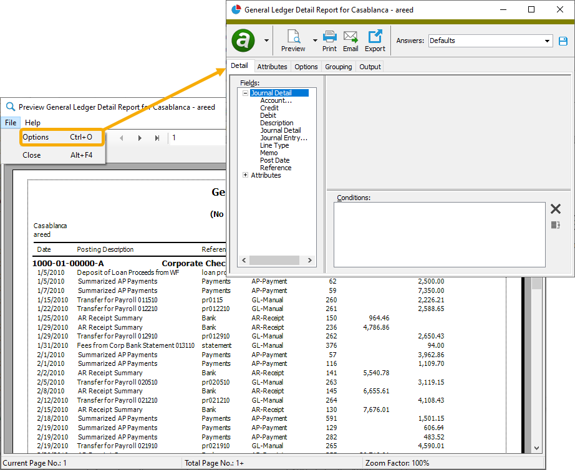Click 'Transfer for Payroll 011510' description
The width and height of the screenshot is (575, 470).
(x=117, y=300)
